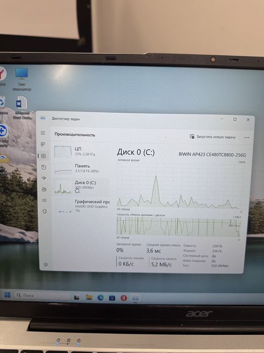
Task: Click the 0% active time value
Action: pyautogui.click(x=120, y=250)
